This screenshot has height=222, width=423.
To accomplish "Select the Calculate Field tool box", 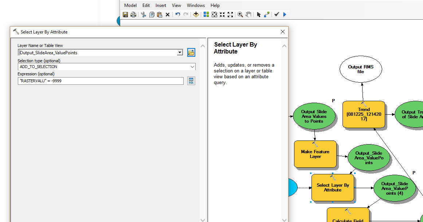I will coord(348,215).
